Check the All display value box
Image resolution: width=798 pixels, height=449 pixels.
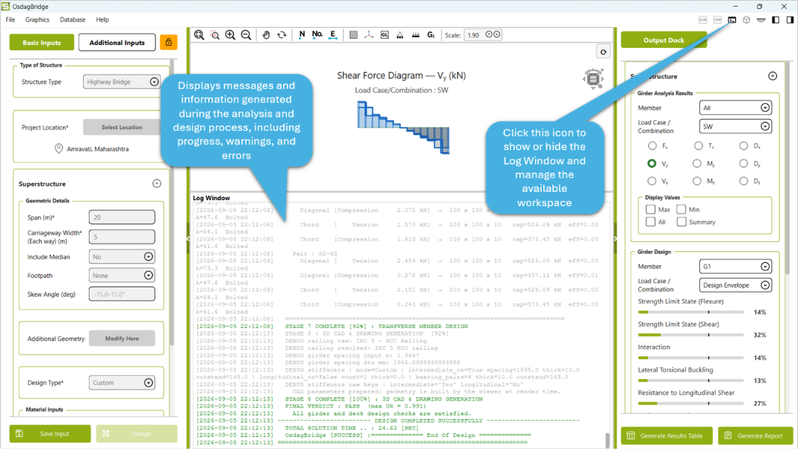650,222
